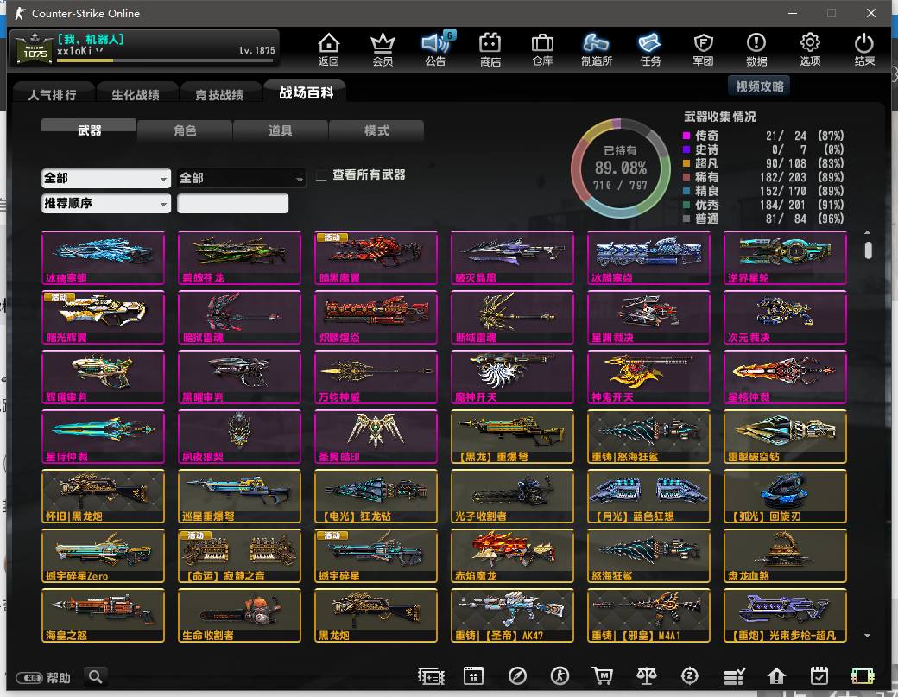Open the balance scales icon in bottom bar

click(647, 676)
